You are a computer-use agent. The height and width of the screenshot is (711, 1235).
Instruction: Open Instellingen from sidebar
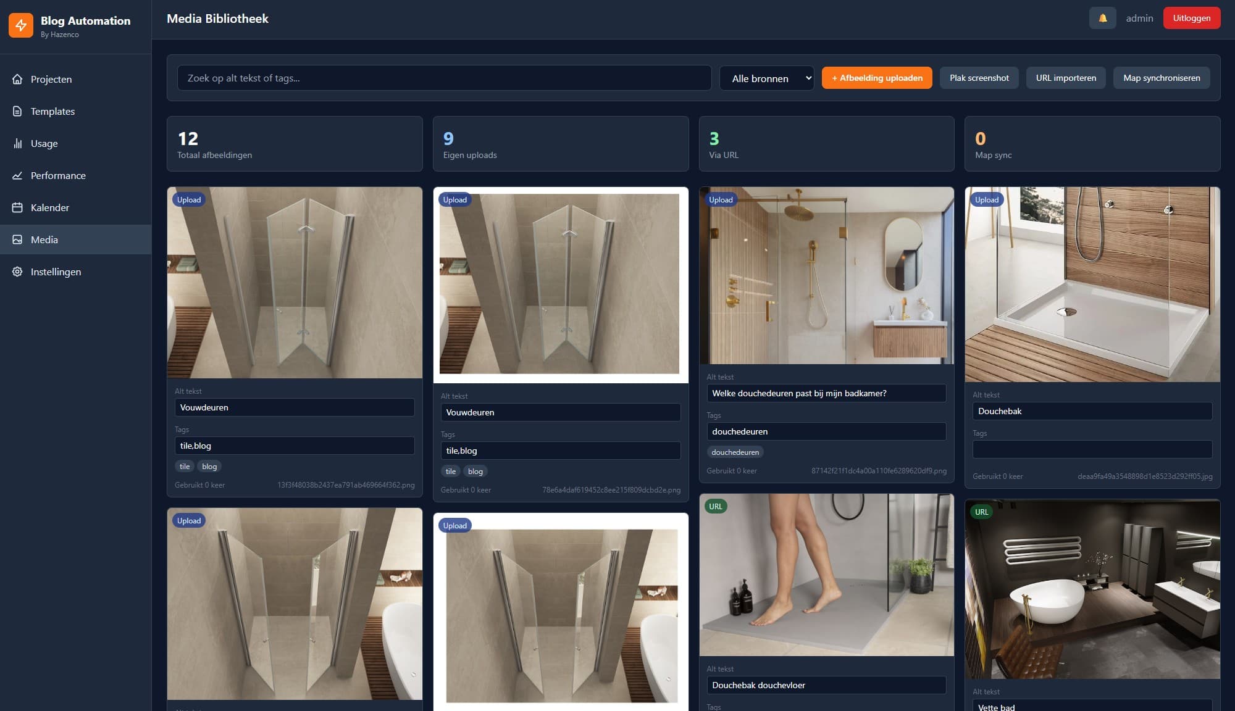pyautogui.click(x=75, y=272)
